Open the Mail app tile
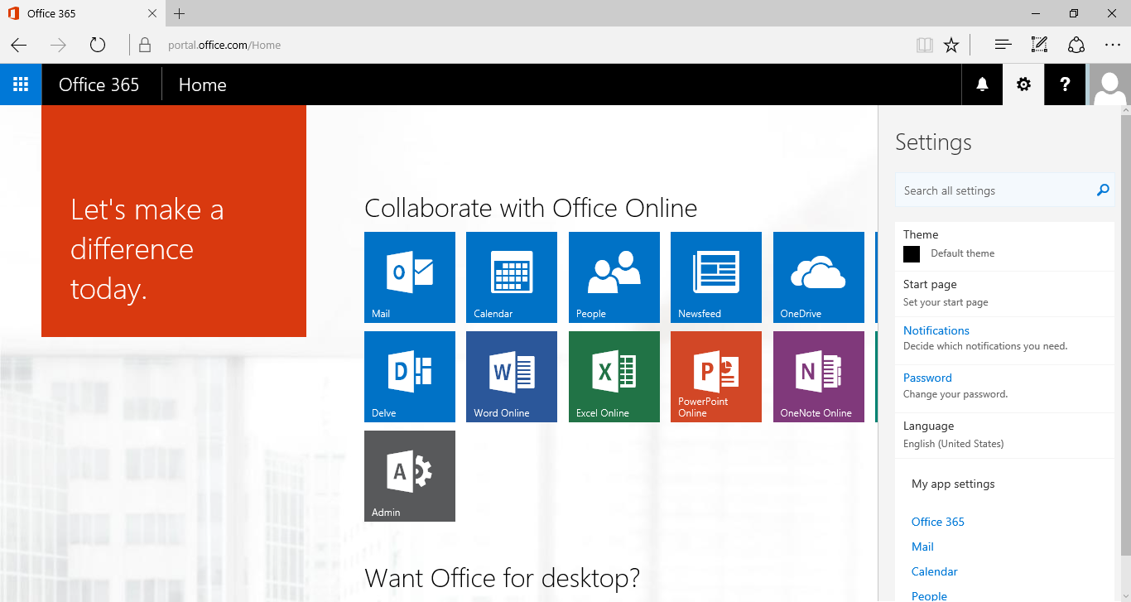Viewport: 1131px width, 602px height. 410,277
